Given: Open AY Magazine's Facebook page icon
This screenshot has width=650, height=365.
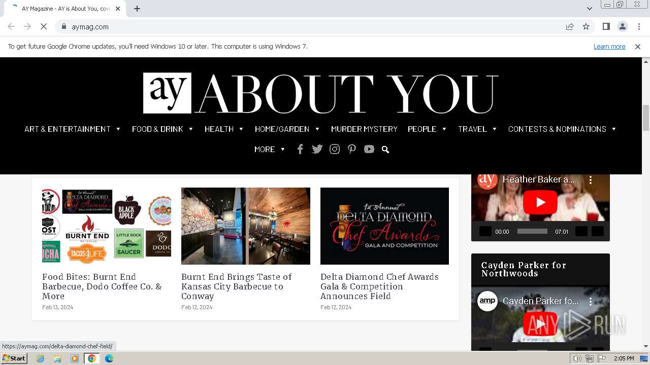Looking at the screenshot, I should pos(300,149).
